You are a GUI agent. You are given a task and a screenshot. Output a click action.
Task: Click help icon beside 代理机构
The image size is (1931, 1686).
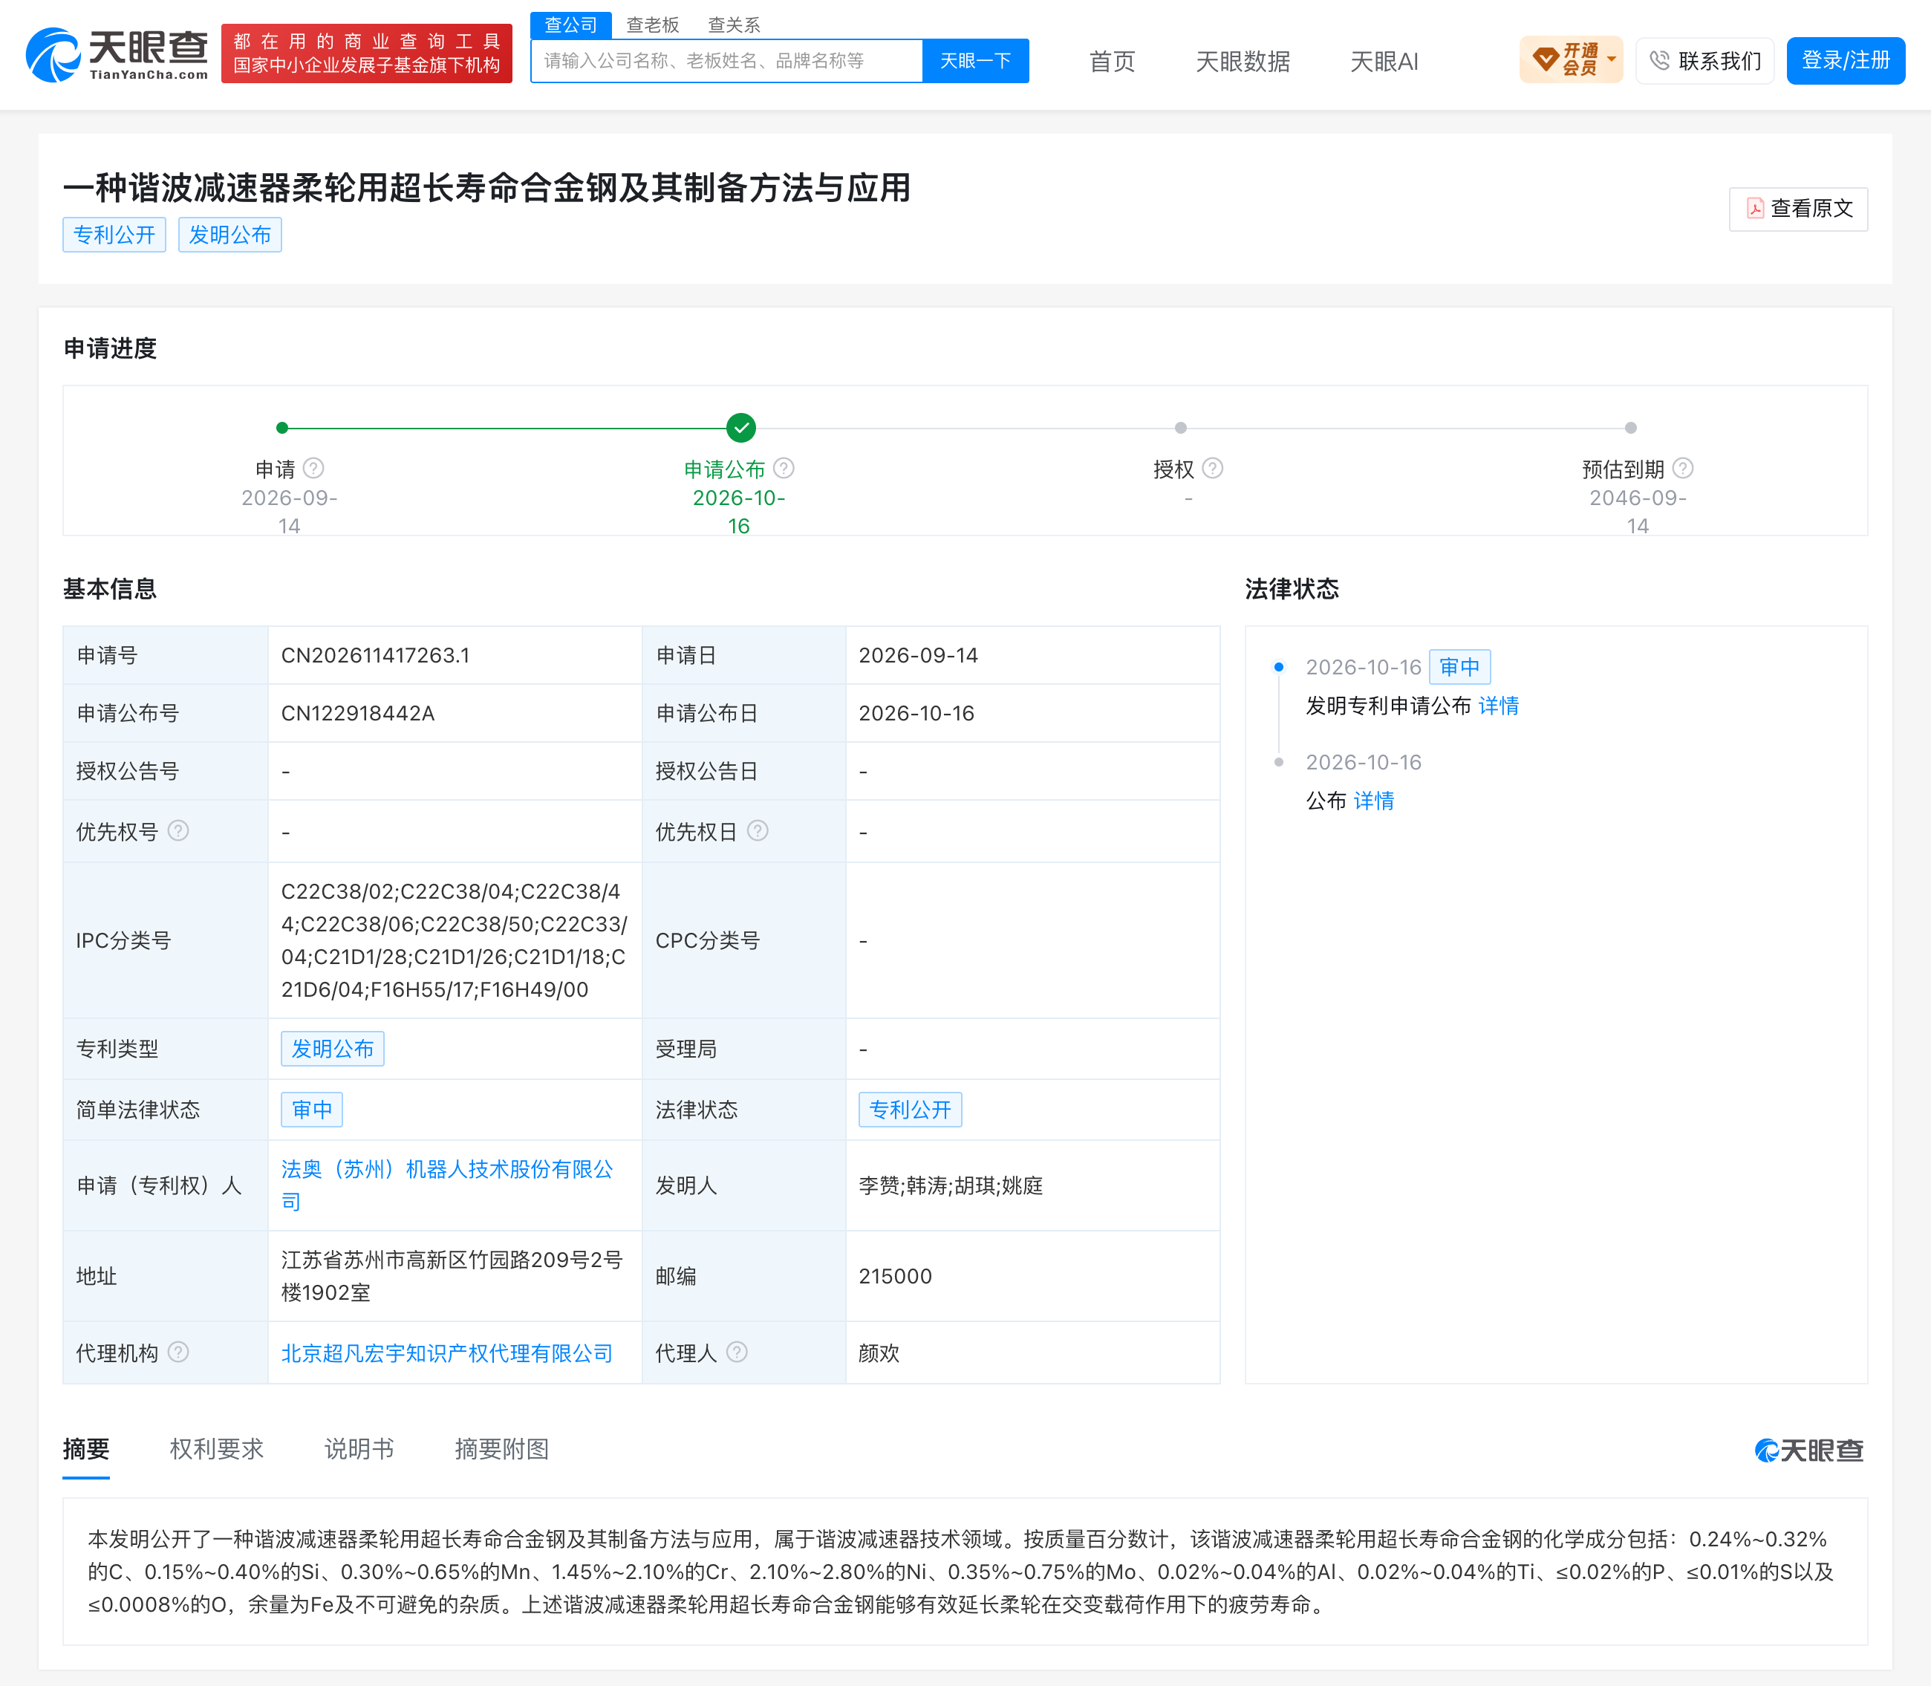point(179,1352)
